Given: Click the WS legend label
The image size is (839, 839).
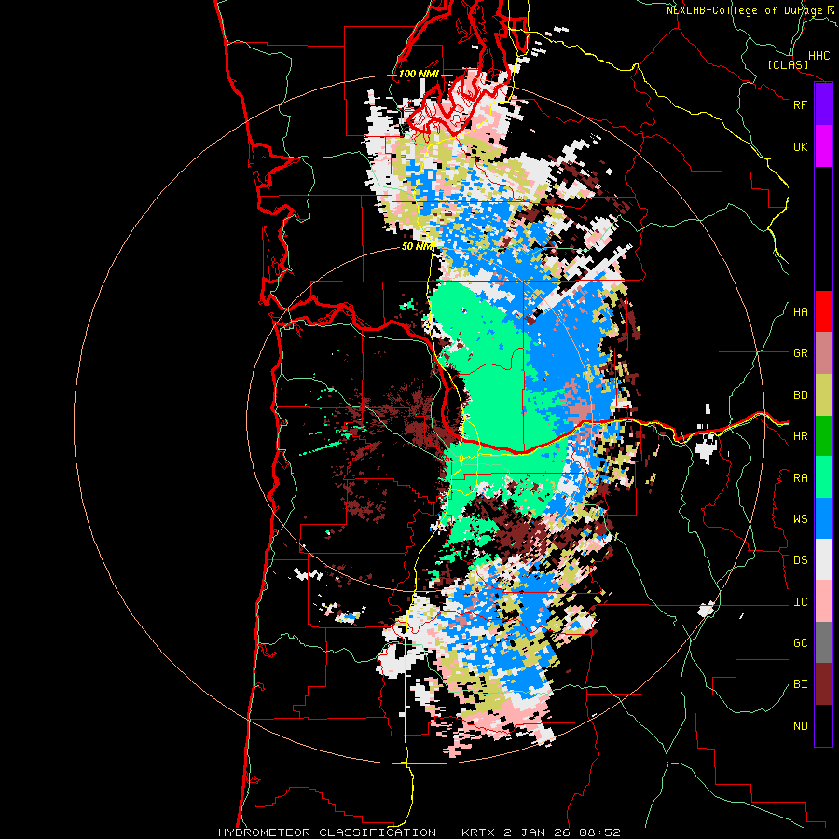Looking at the screenshot, I should [801, 519].
